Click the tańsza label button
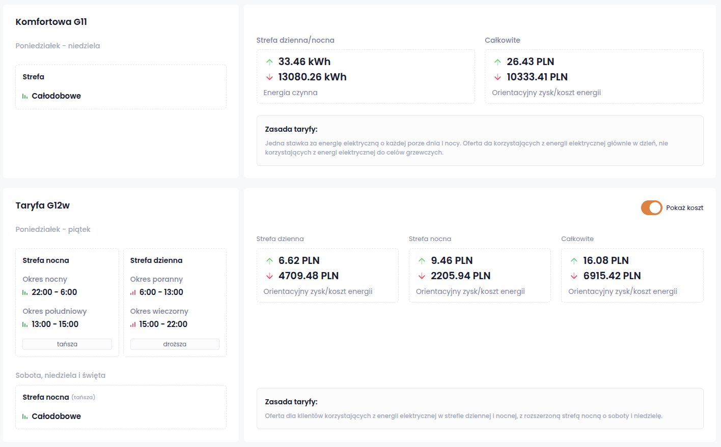This screenshot has width=721, height=447. tap(67, 344)
